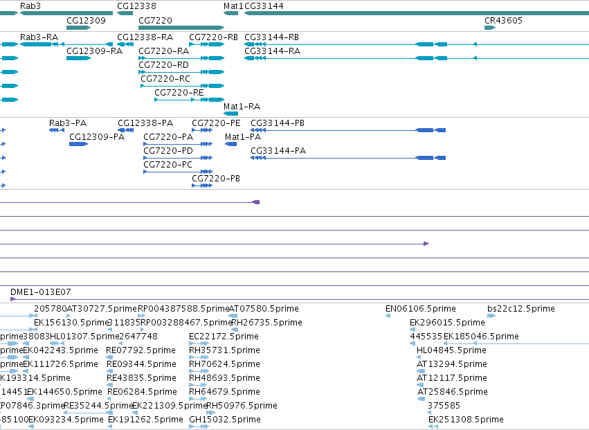
Task: Select the HL04845.5prime EST
Action: point(419,357)
